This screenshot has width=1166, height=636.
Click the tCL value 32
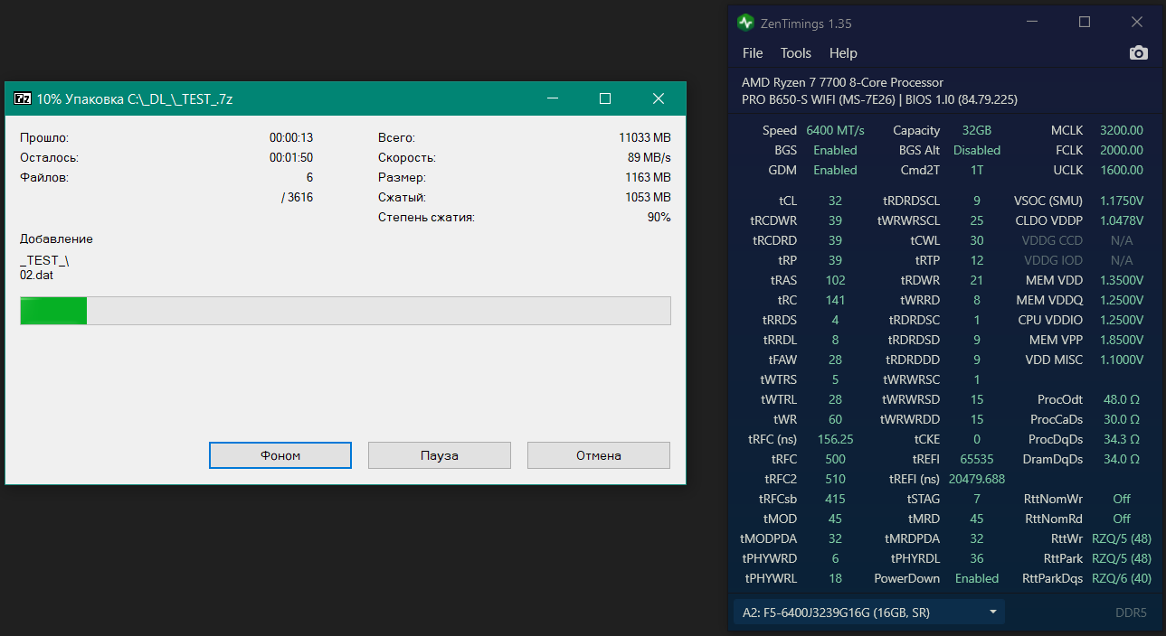(x=835, y=201)
